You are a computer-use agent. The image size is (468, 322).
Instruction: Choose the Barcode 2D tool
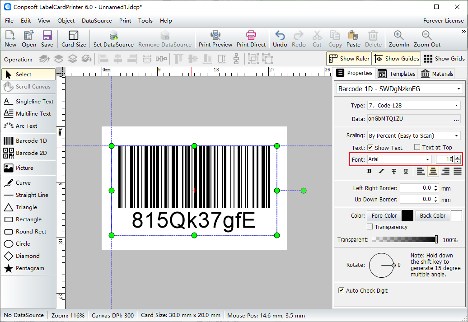pyautogui.click(x=28, y=153)
